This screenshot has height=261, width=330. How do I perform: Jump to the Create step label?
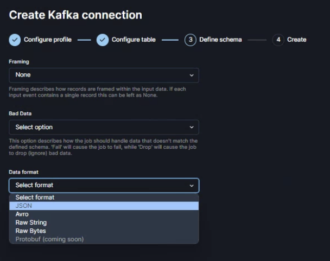pyautogui.click(x=296, y=40)
